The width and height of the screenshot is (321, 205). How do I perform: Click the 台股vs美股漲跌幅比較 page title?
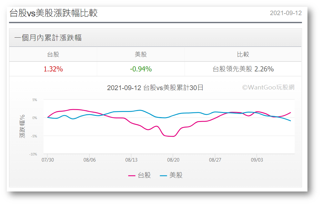click(x=54, y=13)
